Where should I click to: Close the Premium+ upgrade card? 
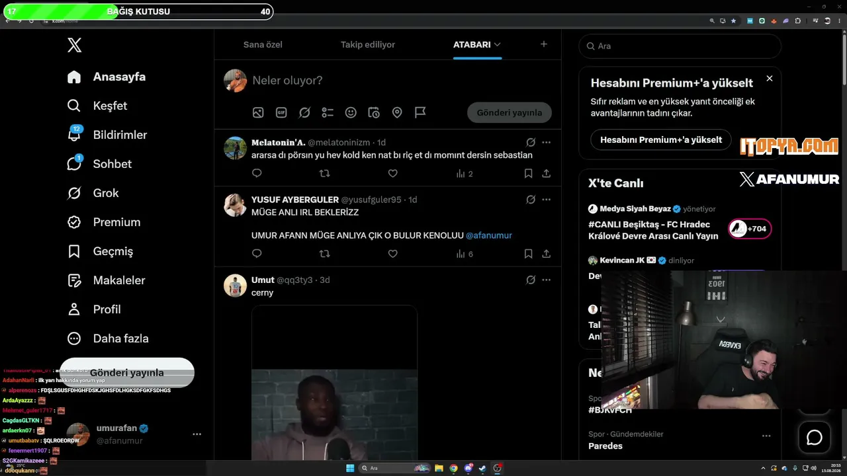point(770,78)
